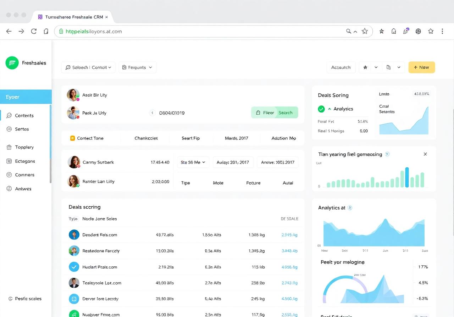Click the Anlwss sidebar icon

(x=9, y=189)
